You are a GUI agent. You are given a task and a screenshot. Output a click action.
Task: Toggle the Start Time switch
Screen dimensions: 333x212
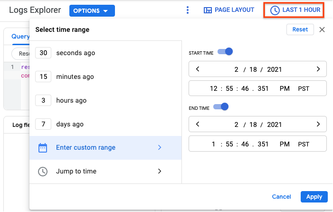click(225, 52)
